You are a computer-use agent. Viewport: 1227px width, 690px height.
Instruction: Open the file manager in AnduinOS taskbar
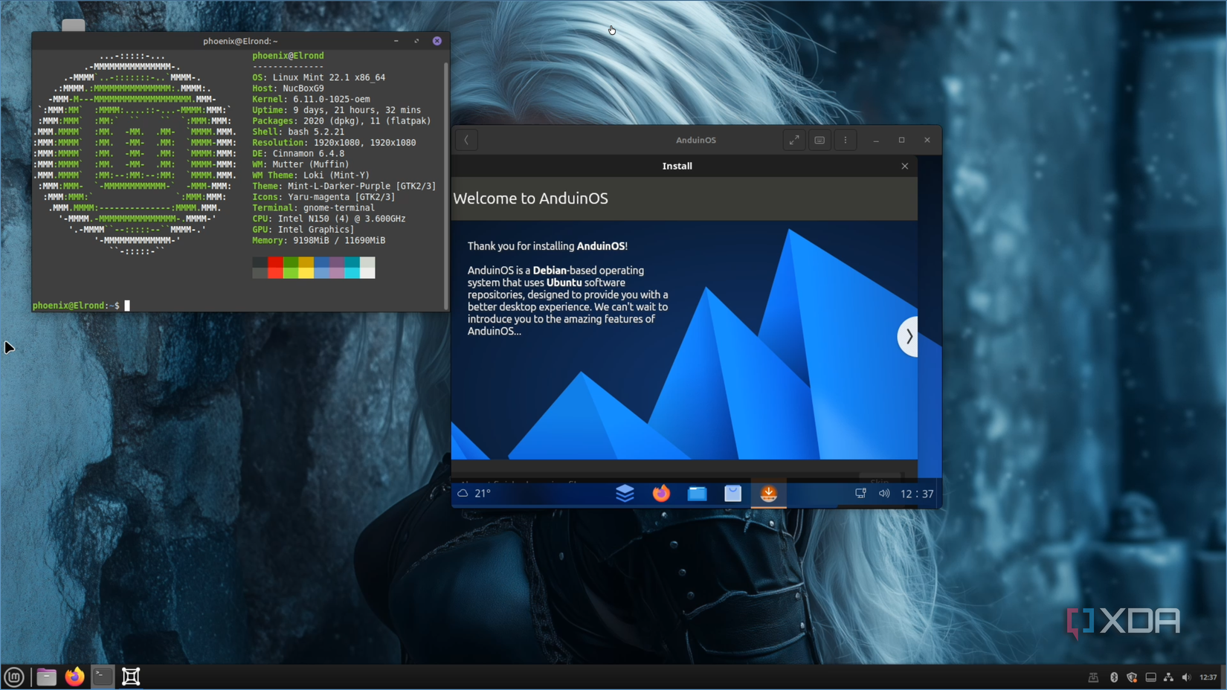click(x=697, y=493)
